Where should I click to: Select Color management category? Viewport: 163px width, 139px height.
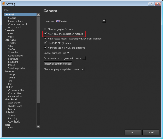[x=18, y=24]
